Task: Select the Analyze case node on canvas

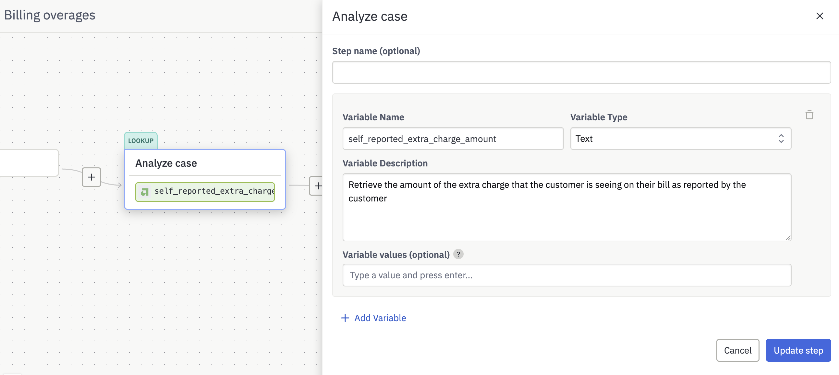Action: tap(205, 179)
